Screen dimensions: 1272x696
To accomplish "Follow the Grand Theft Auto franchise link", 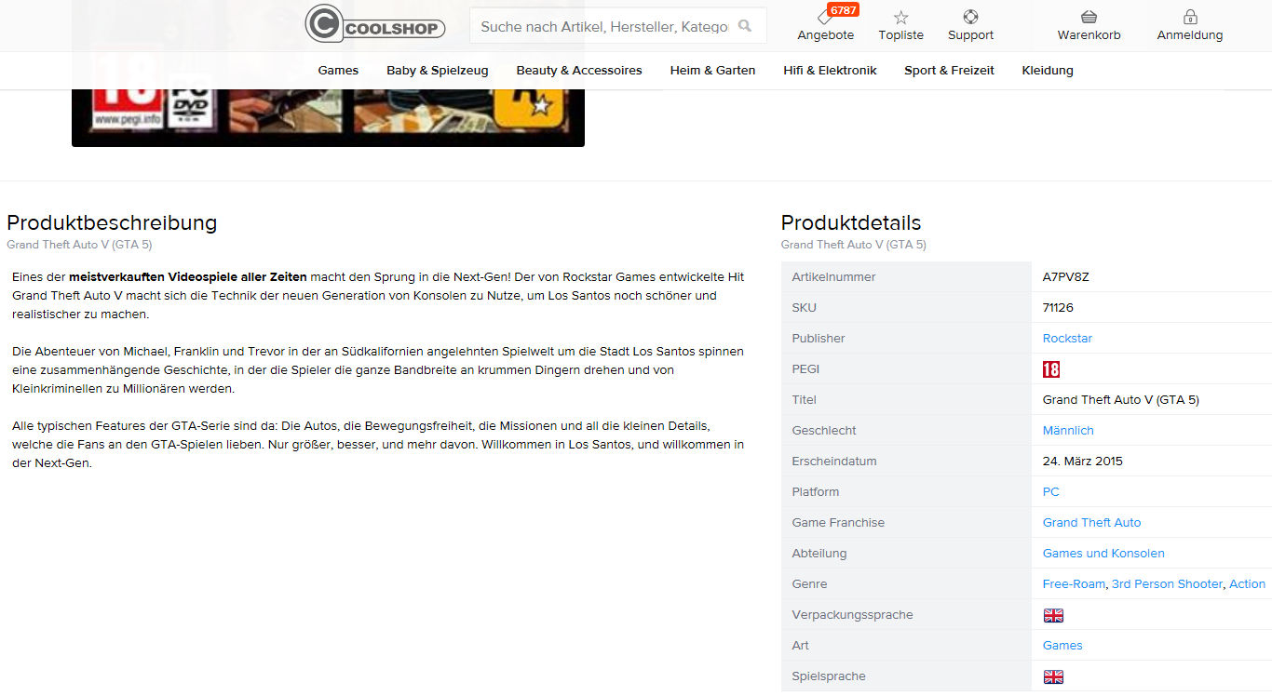I will (1091, 523).
